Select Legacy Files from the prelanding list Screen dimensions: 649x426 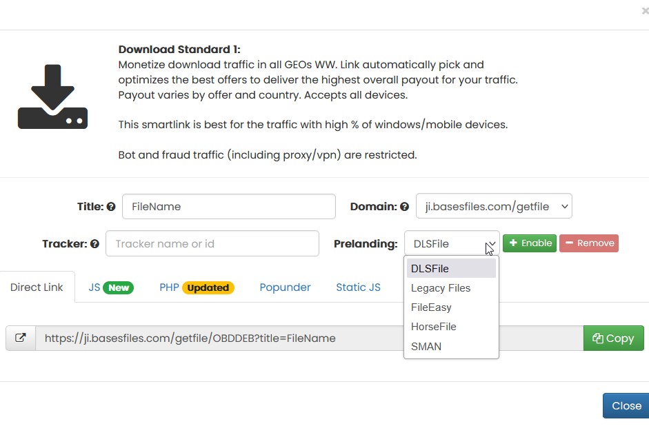pos(441,288)
